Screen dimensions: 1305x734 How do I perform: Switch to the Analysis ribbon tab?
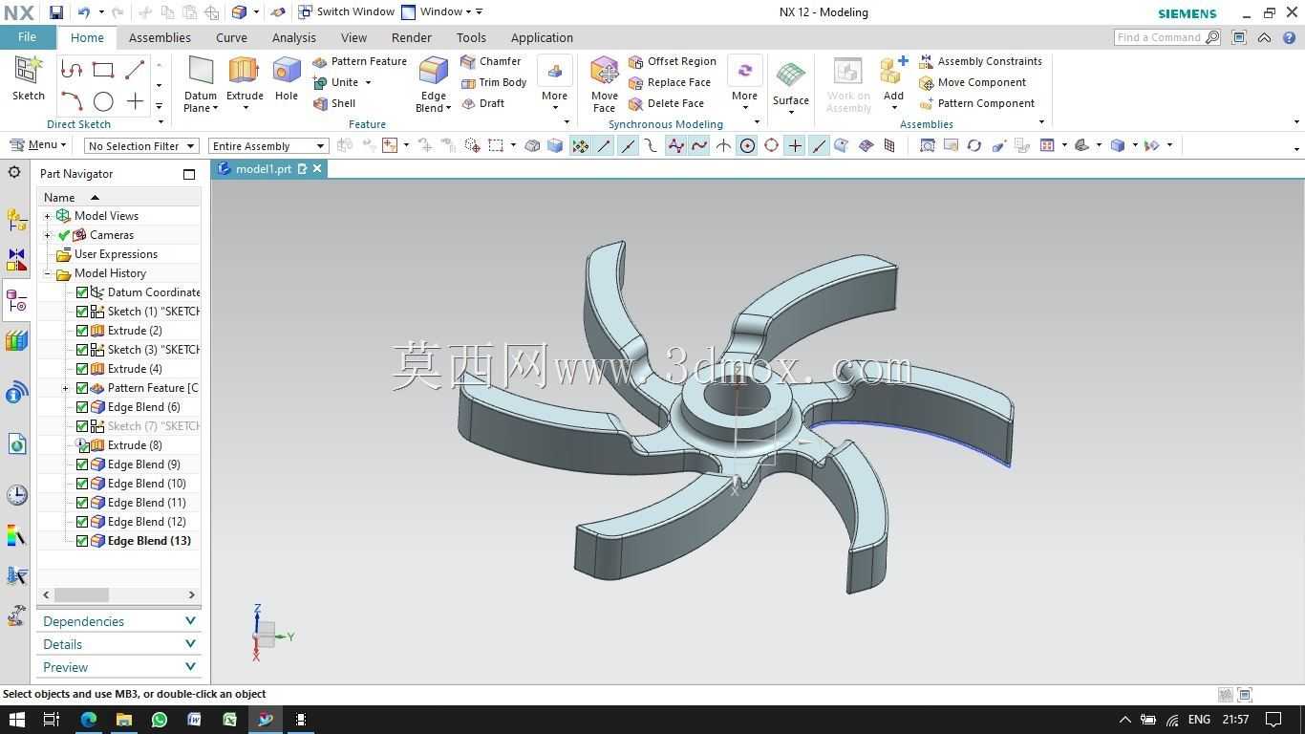(x=293, y=37)
